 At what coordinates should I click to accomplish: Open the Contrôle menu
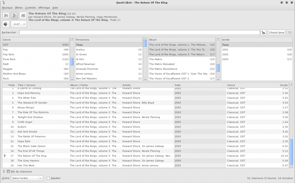pyautogui.click(x=30, y=8)
